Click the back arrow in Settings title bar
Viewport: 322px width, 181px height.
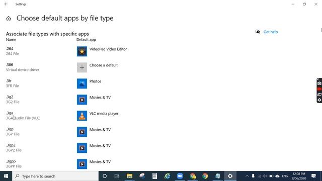point(6,4)
